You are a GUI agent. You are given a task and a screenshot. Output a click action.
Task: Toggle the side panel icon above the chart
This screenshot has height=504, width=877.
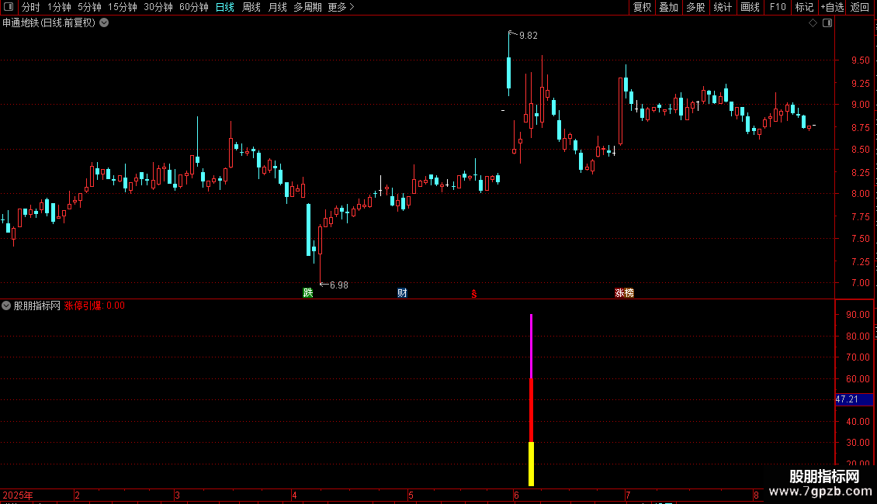click(x=827, y=23)
